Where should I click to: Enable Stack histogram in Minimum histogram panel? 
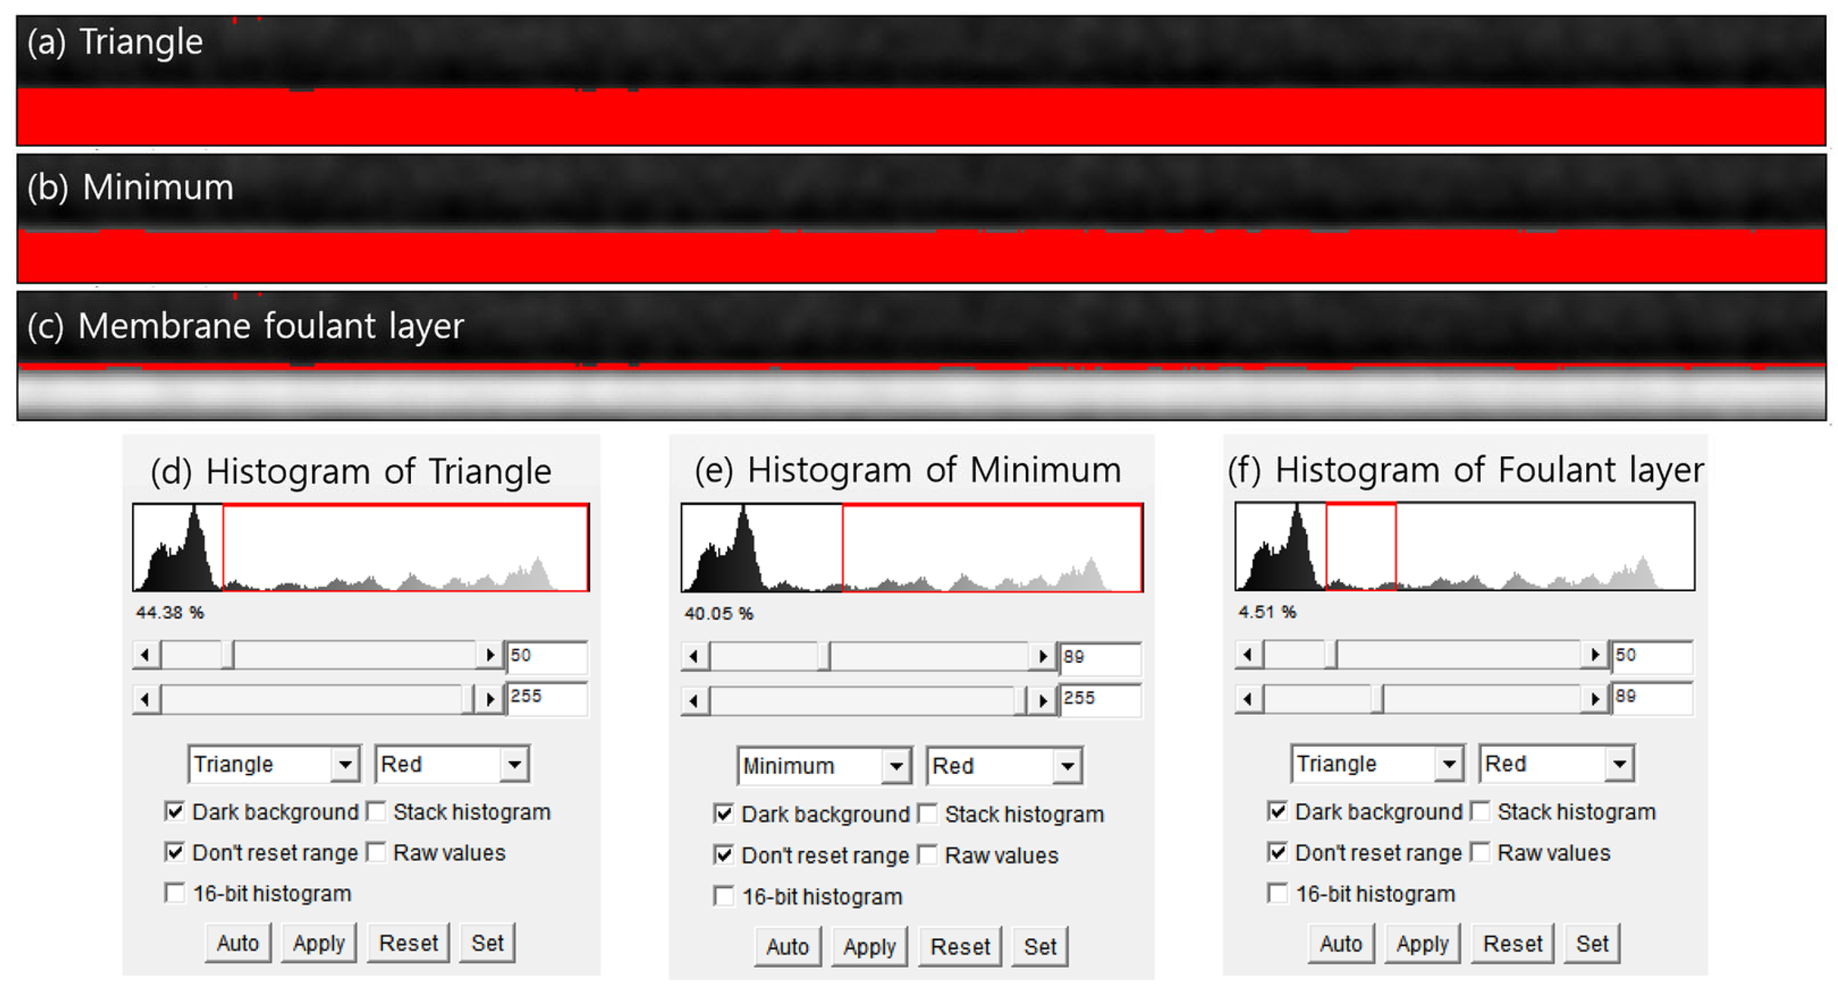pos(927,814)
